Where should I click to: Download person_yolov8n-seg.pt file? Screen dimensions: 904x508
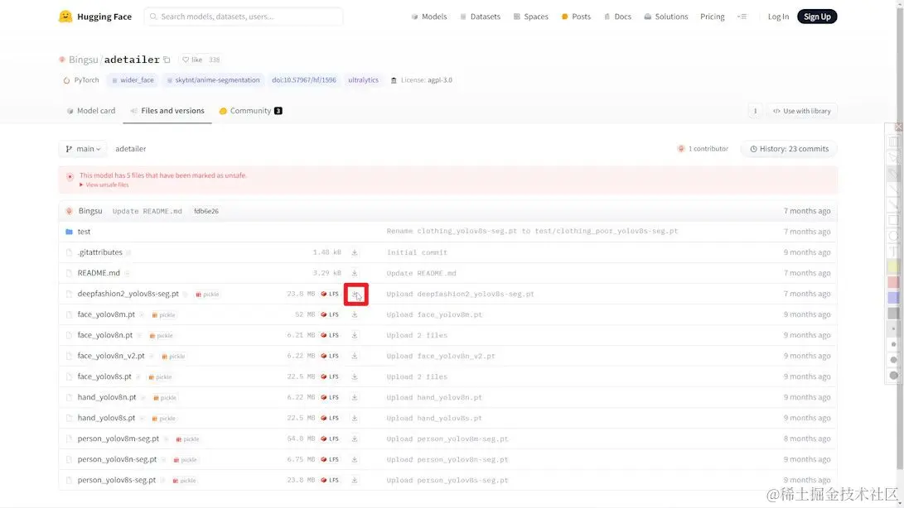[355, 460]
